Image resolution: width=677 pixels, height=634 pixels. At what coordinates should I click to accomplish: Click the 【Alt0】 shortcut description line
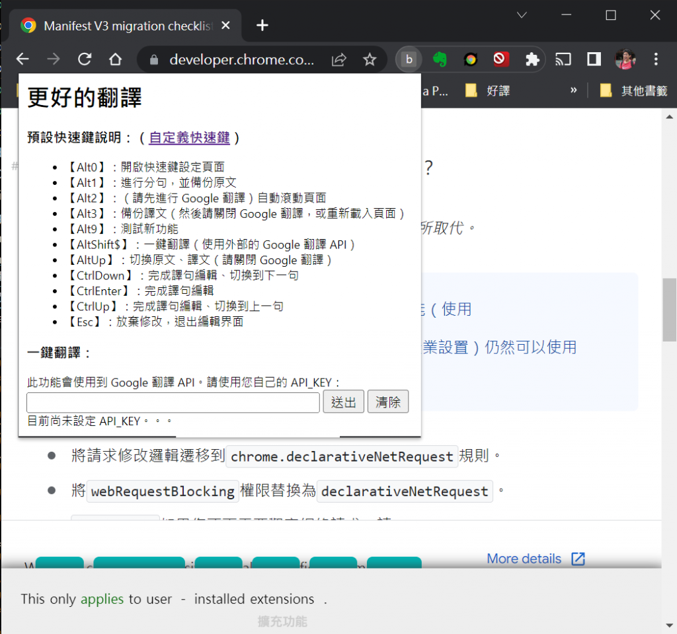click(145, 167)
